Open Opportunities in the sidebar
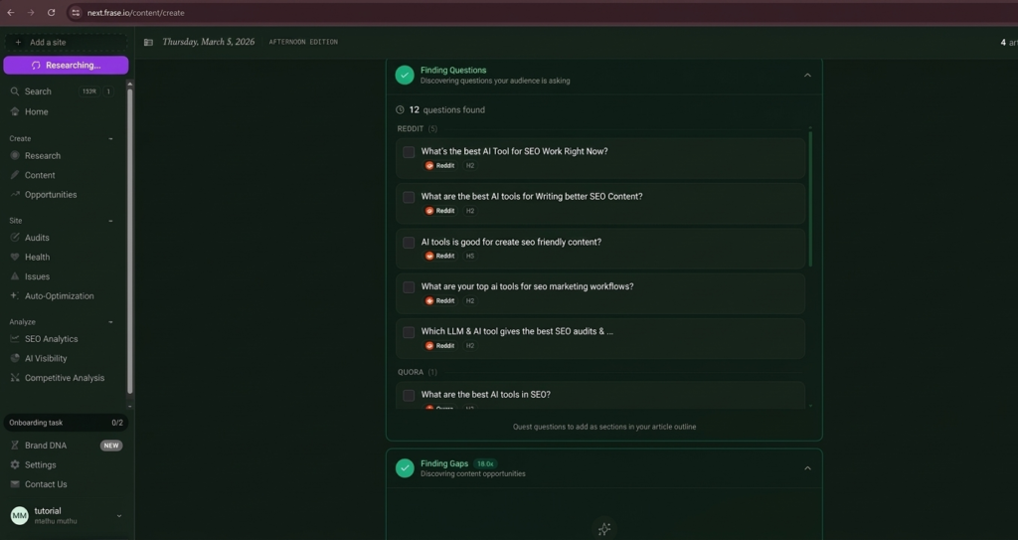This screenshot has height=540, width=1018. [x=51, y=195]
